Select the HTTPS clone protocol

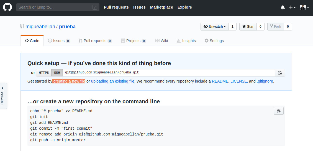[44, 73]
